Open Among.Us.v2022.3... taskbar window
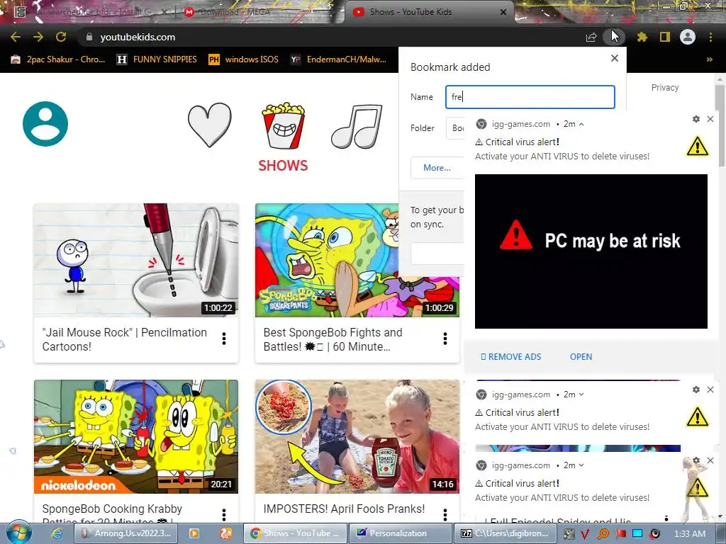 click(x=126, y=533)
